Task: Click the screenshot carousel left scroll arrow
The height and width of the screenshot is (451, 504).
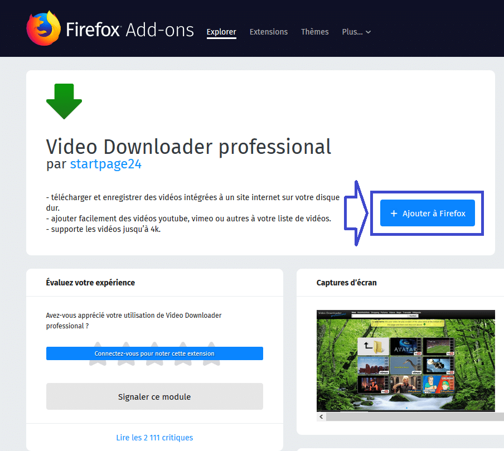Action: pos(321,417)
